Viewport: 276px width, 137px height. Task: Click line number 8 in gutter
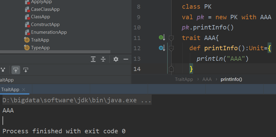[139, 7]
